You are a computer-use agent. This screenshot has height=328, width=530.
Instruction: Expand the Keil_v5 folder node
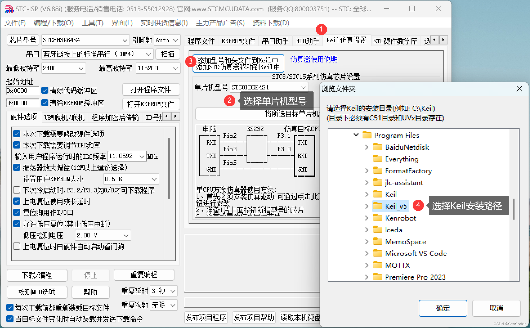tap(367, 206)
